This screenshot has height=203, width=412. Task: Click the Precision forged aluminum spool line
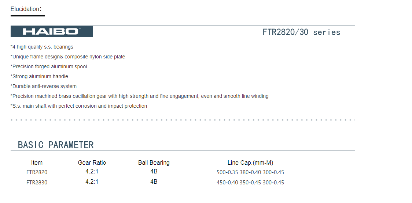(49, 67)
